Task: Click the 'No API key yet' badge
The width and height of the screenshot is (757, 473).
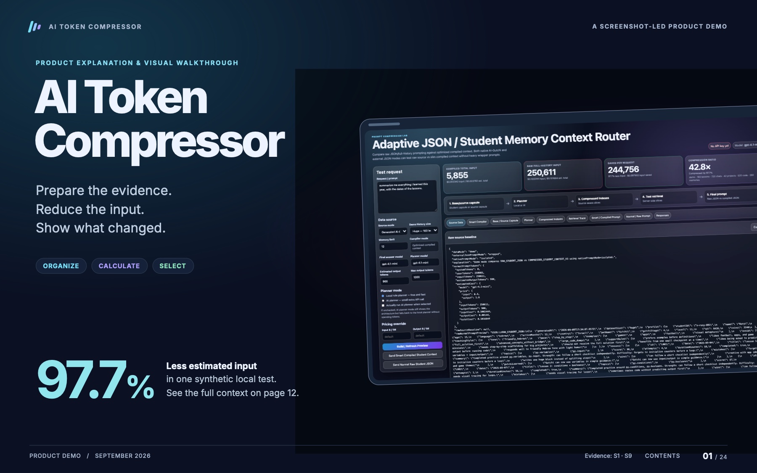Action: click(719, 146)
